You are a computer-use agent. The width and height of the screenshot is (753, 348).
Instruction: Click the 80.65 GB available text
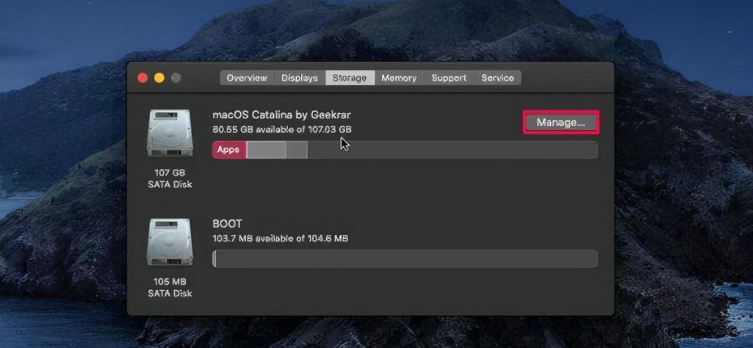pyautogui.click(x=282, y=130)
